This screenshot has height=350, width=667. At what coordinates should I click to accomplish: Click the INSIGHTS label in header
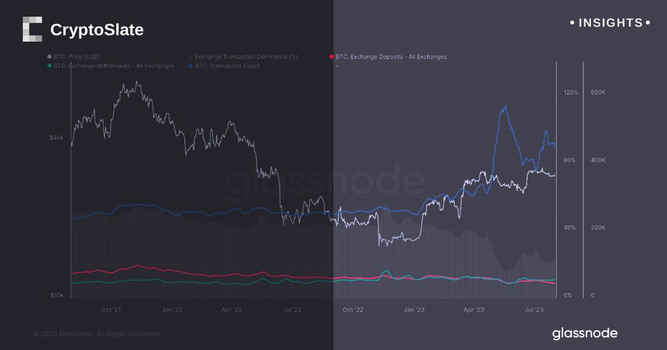pyautogui.click(x=610, y=23)
